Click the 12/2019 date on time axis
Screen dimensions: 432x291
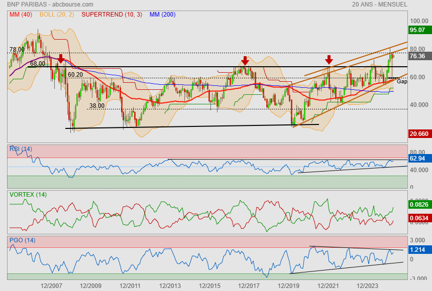coord(289,285)
